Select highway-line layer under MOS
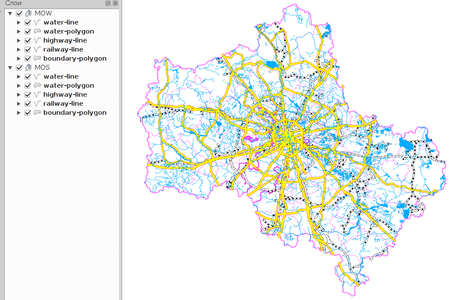The width and height of the screenshot is (452, 300). pos(65,95)
